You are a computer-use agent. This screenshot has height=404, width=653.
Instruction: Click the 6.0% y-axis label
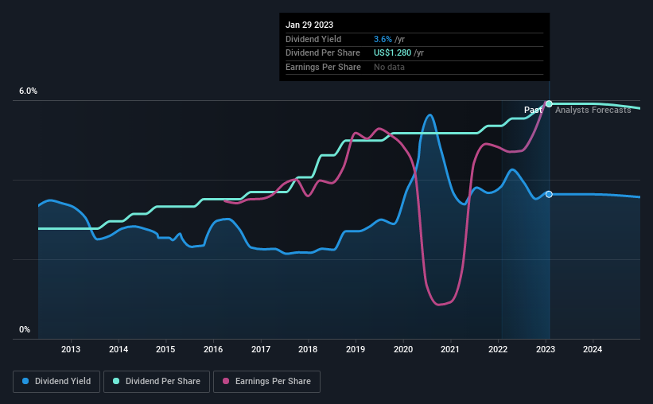tap(29, 91)
